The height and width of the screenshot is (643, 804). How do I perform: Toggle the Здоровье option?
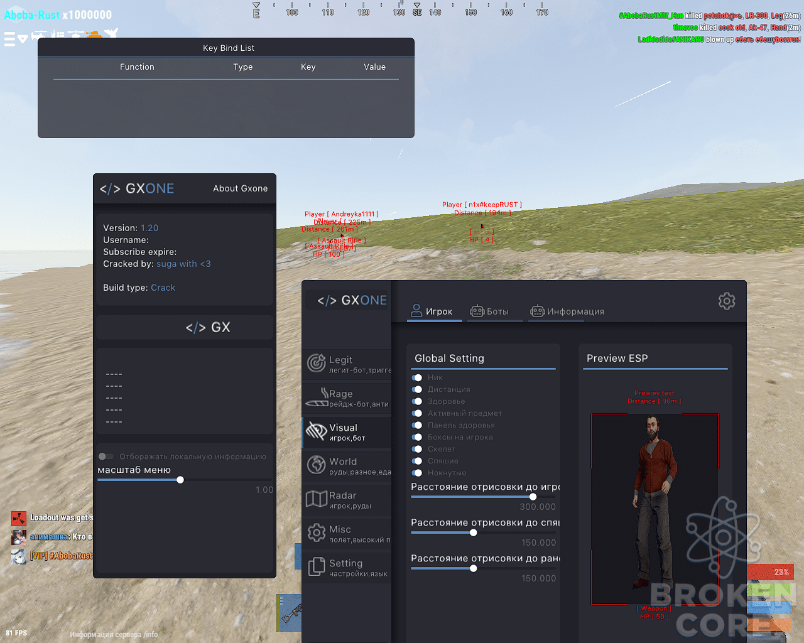(417, 401)
